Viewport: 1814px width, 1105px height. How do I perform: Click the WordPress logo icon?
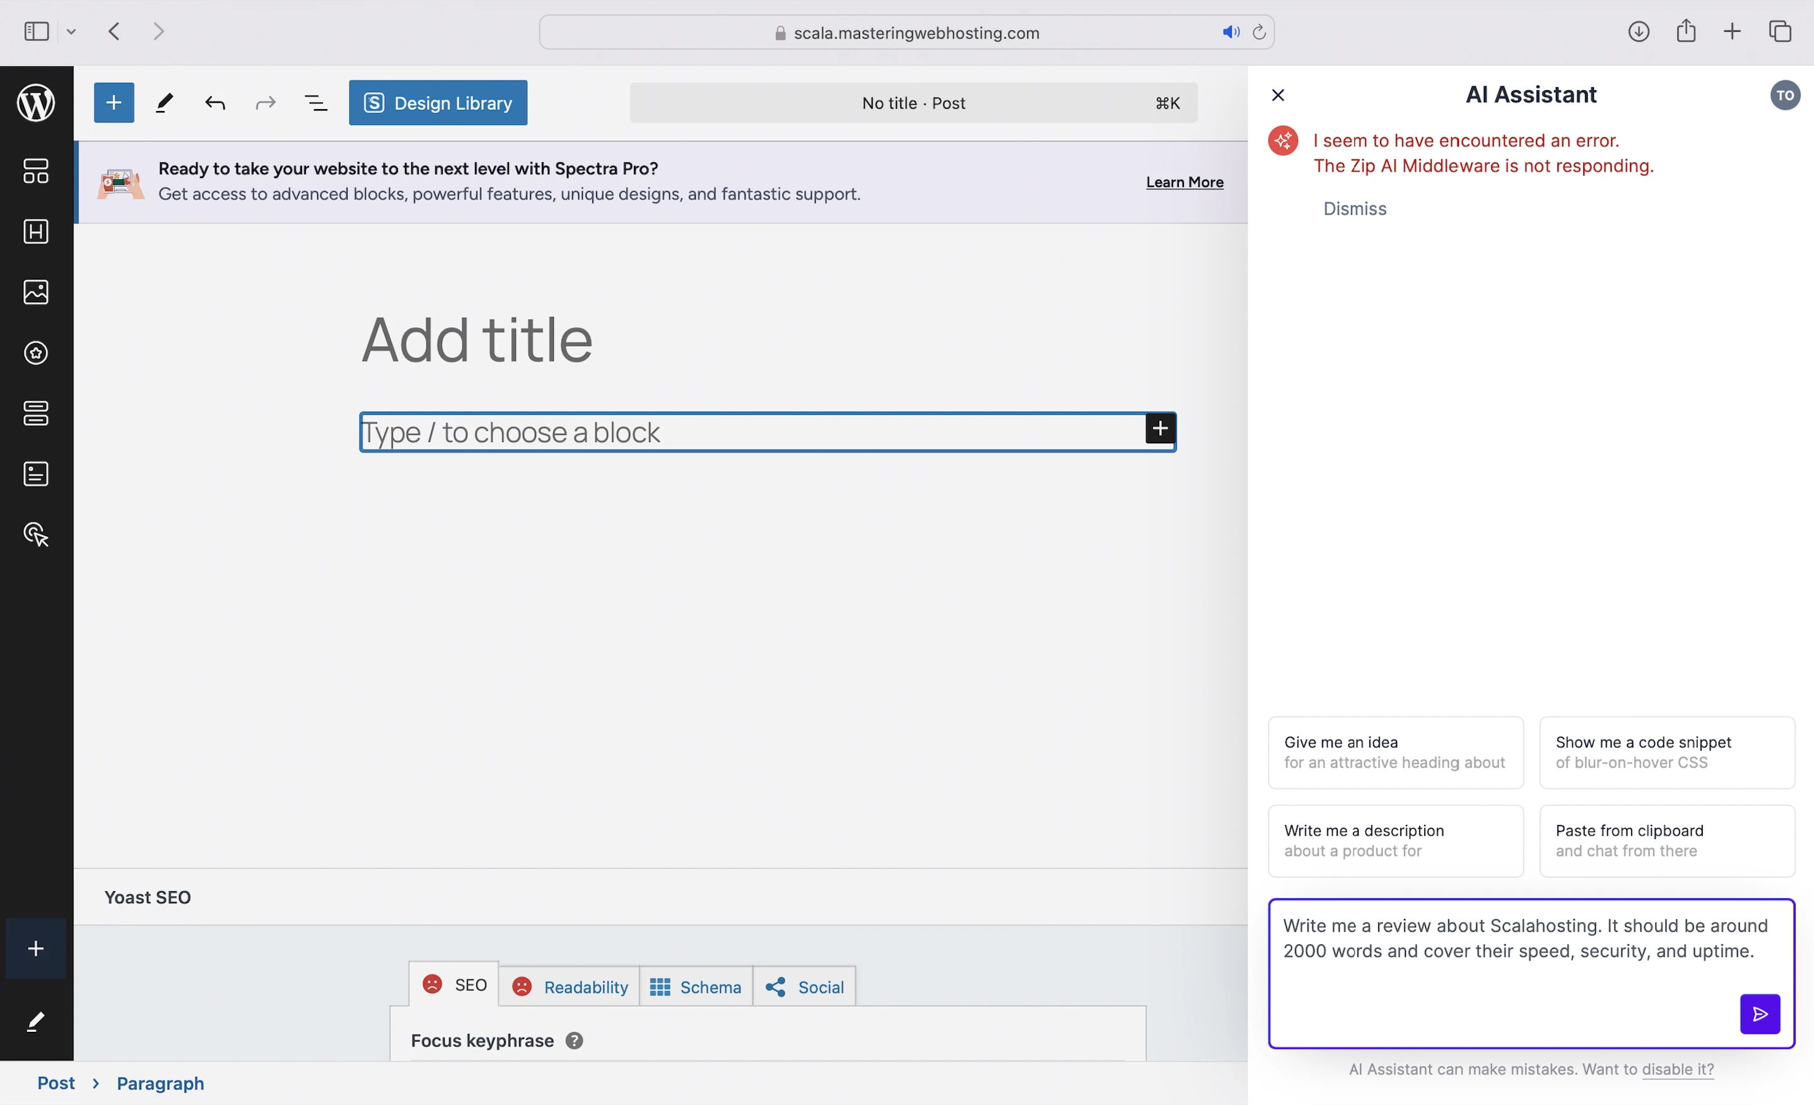point(35,102)
